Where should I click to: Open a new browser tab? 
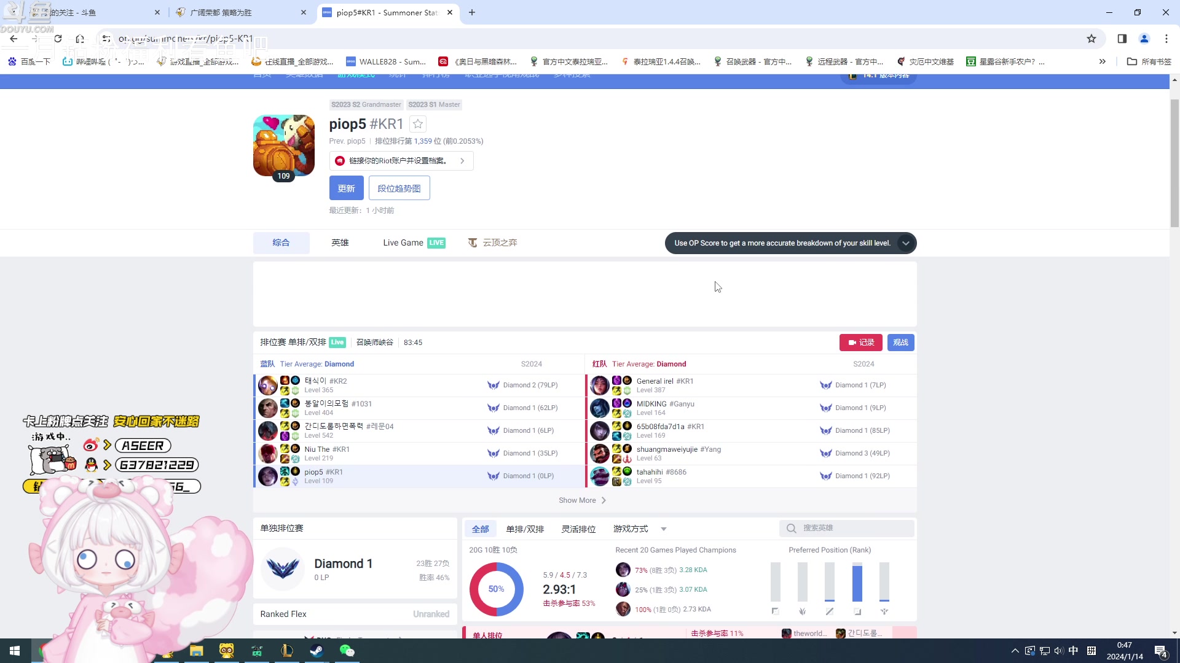pos(472,12)
